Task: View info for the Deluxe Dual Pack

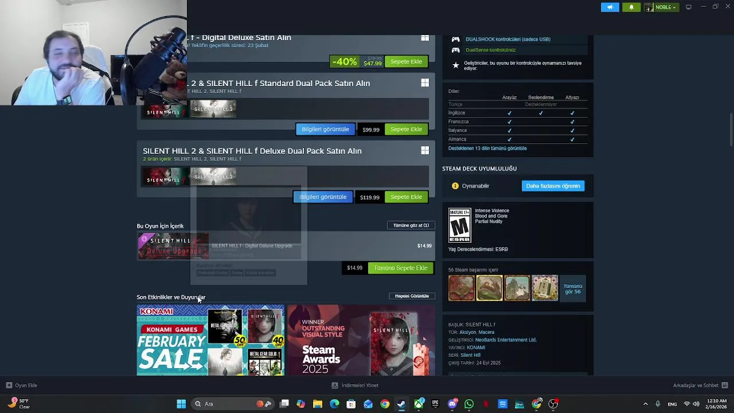Action: pos(323,197)
